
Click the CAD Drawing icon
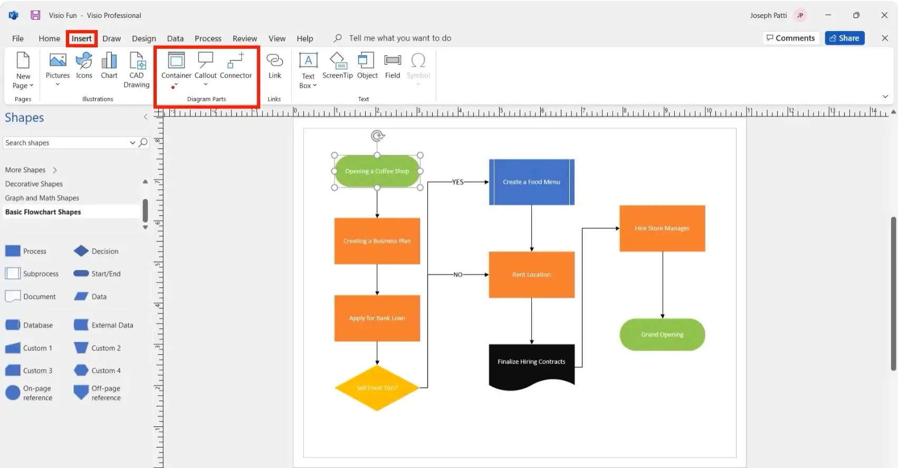[137, 61]
